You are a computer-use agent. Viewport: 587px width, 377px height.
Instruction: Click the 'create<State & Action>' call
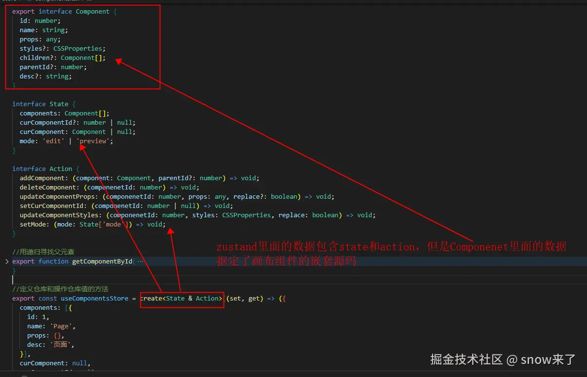(181, 299)
